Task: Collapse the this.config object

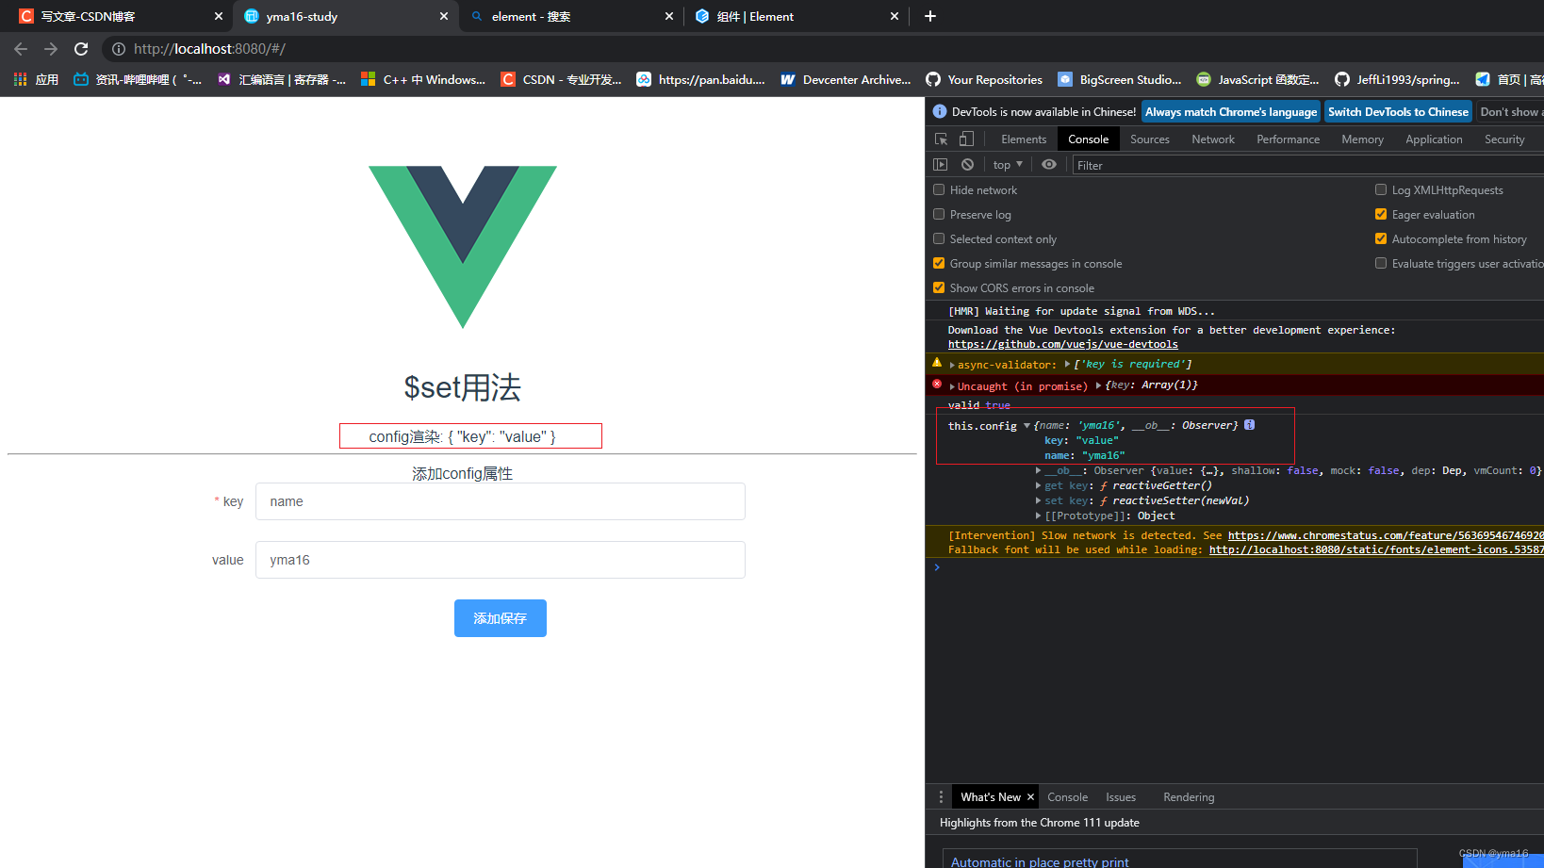Action: pyautogui.click(x=1027, y=426)
